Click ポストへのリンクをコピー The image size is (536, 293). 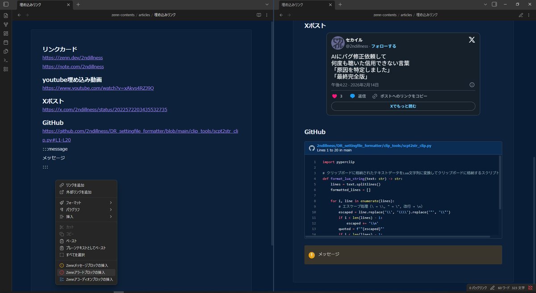pyautogui.click(x=400, y=96)
